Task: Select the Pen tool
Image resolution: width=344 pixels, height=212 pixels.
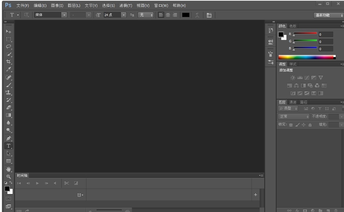Action: click(8, 138)
